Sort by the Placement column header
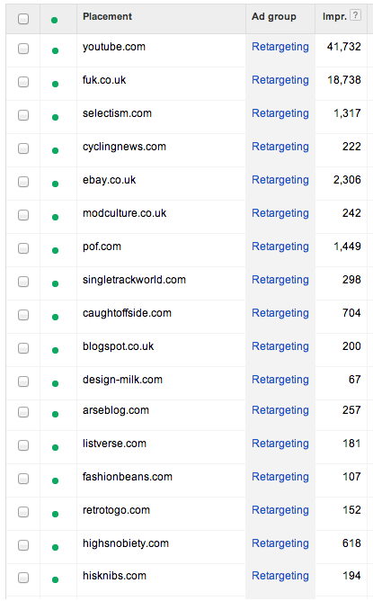 click(107, 16)
